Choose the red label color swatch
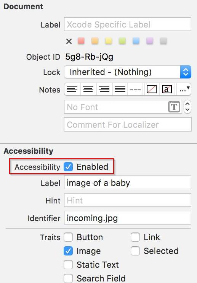This screenshot has height=283, width=197. [x=81, y=41]
